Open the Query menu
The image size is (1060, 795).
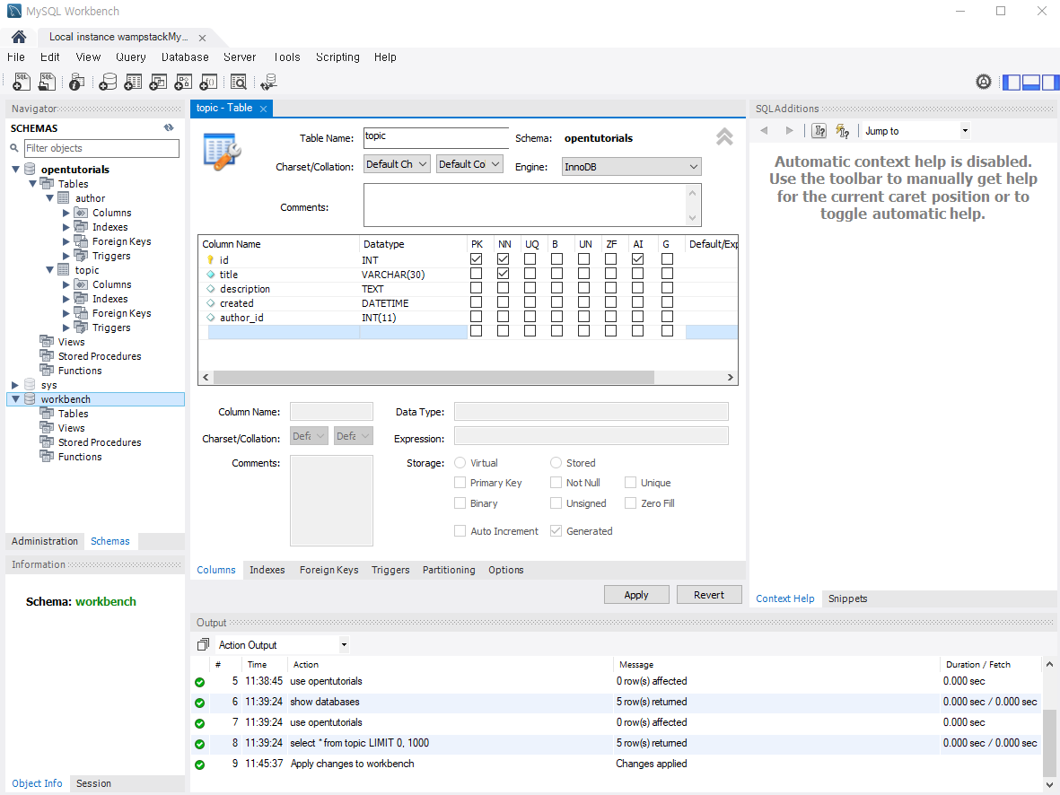[130, 57]
